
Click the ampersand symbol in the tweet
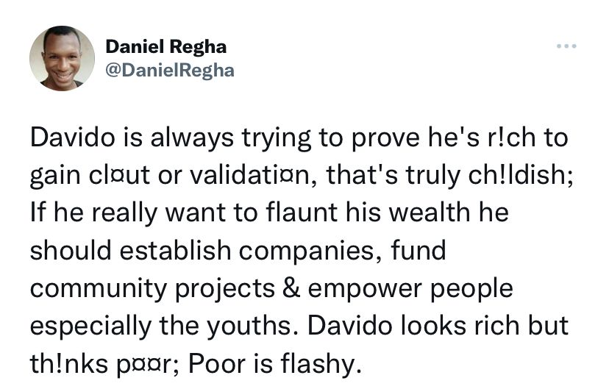(291, 288)
